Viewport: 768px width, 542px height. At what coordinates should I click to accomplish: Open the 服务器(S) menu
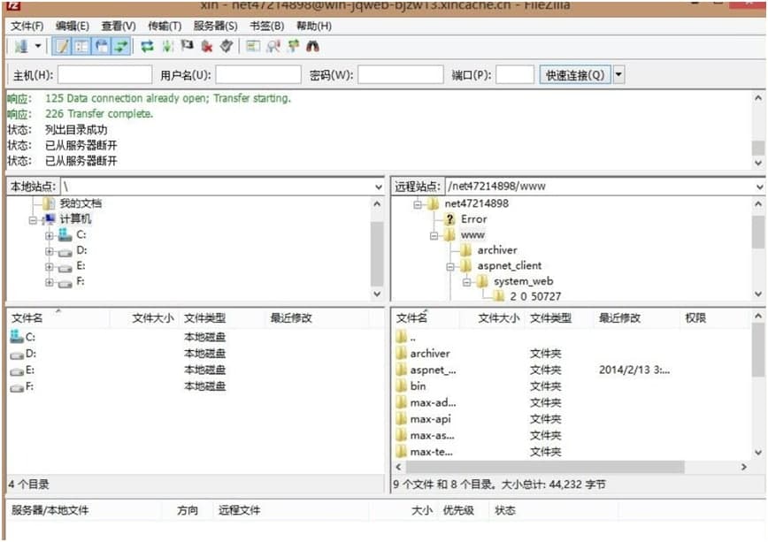pyautogui.click(x=215, y=27)
